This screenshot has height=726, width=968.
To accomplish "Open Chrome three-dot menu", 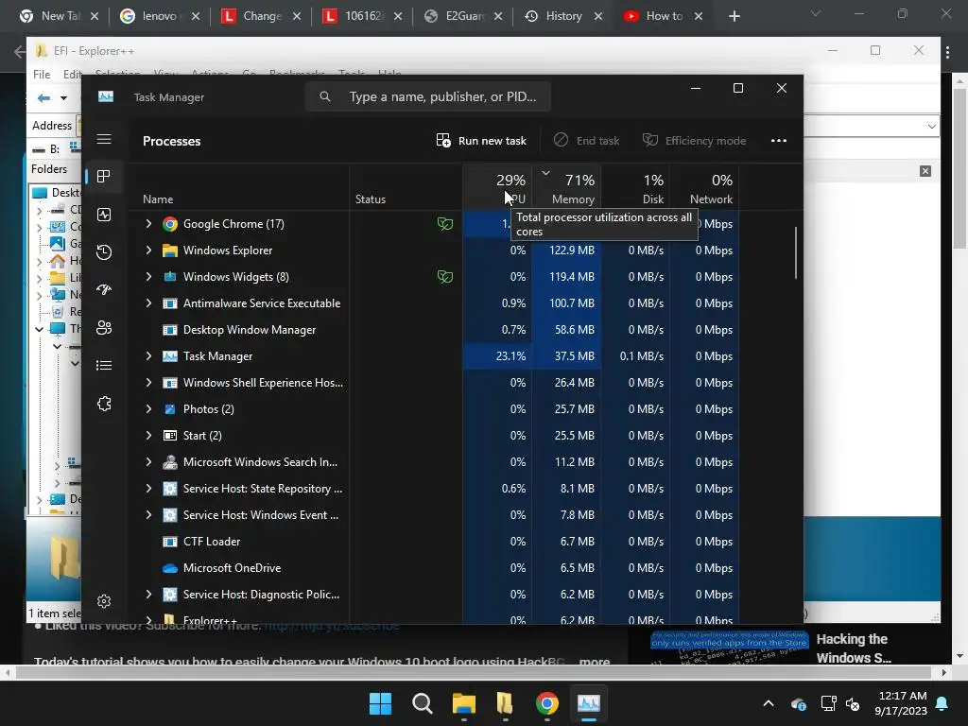I will pyautogui.click(x=947, y=52).
